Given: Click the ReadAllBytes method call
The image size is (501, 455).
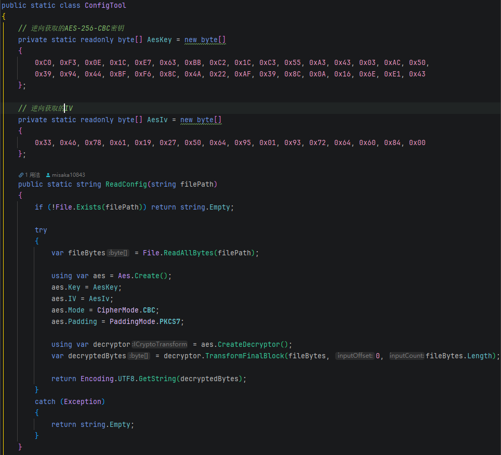Looking at the screenshot, I should [x=188, y=253].
